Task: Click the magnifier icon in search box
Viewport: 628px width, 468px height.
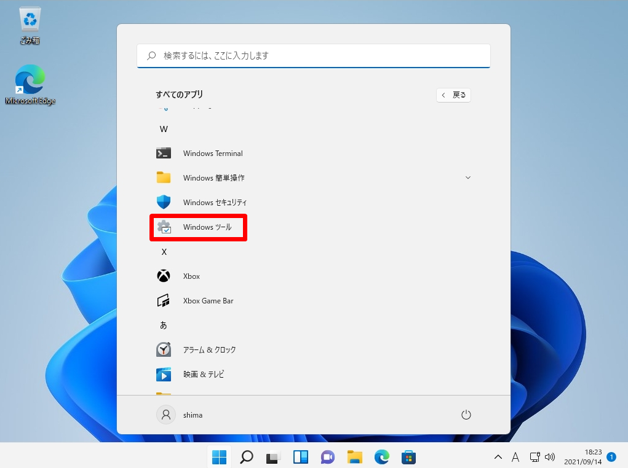Action: coord(151,56)
